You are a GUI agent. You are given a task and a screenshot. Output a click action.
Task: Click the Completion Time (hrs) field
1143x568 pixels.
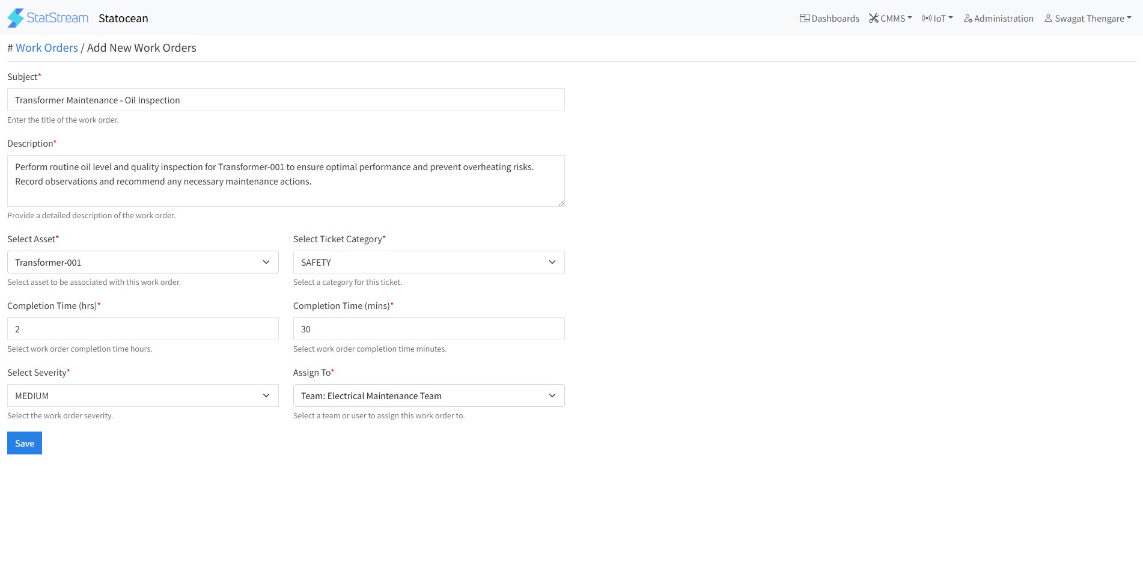tap(142, 329)
